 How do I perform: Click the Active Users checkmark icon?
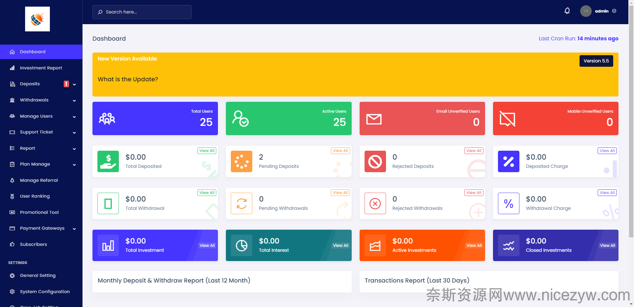coord(240,119)
